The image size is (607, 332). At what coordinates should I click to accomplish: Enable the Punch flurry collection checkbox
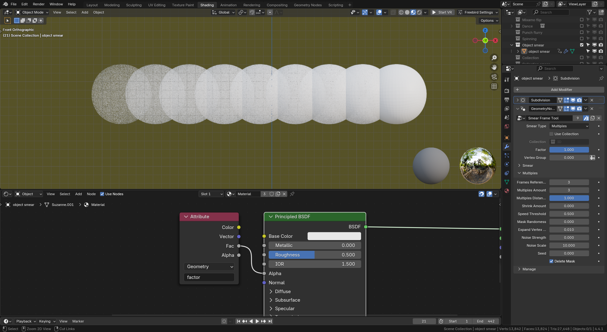582,32
